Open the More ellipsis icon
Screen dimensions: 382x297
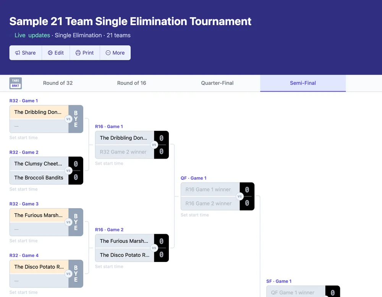[x=107, y=53]
